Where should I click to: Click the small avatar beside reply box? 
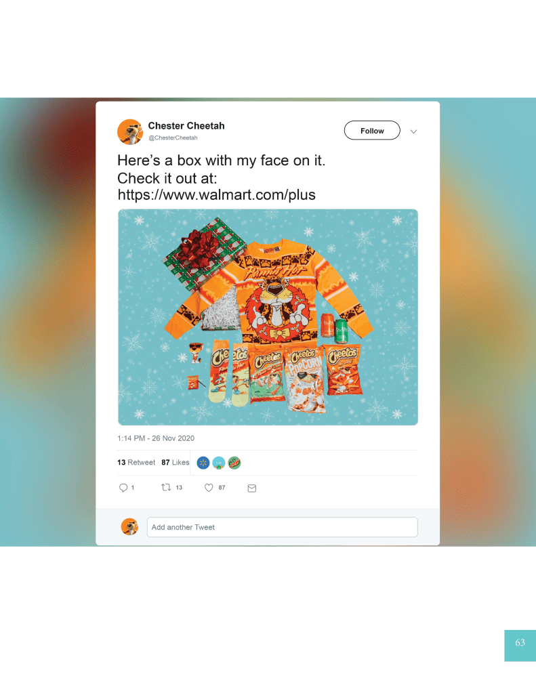pos(129,527)
